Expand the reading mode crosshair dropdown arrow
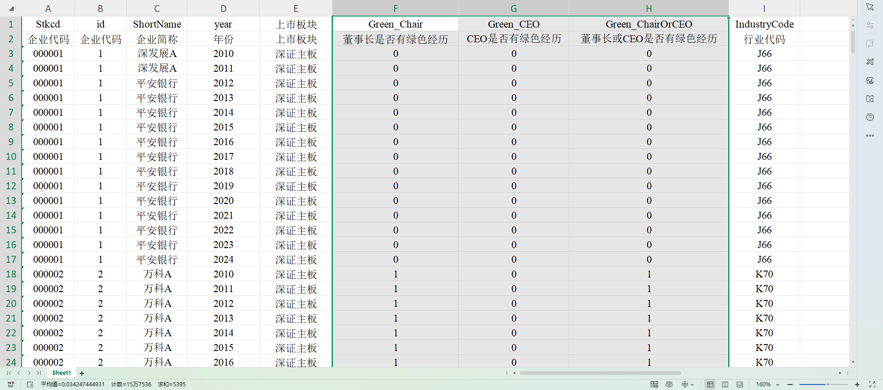Image resolution: width=883 pixels, height=390 pixels. pyautogui.click(x=692, y=384)
